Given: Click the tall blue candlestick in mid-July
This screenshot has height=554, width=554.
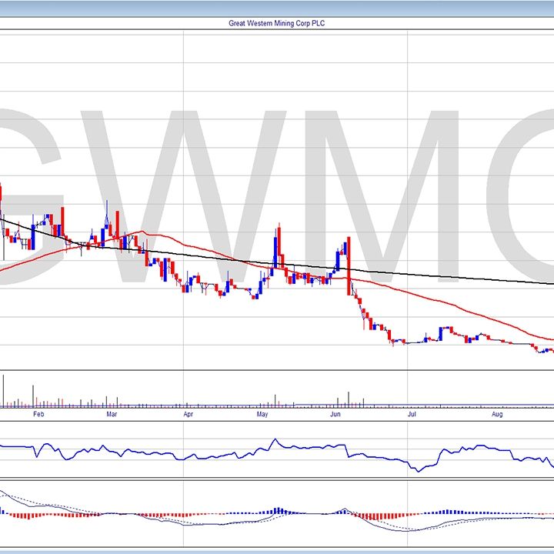Looking at the screenshot, I should click(x=442, y=332).
